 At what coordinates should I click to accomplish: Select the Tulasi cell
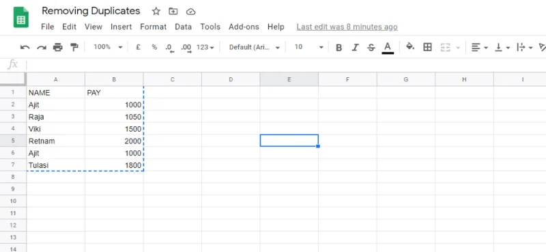pos(56,165)
